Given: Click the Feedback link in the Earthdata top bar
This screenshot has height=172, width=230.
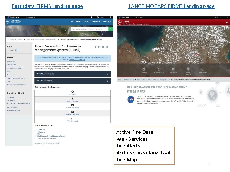Looking at the screenshot, I should [101, 17].
